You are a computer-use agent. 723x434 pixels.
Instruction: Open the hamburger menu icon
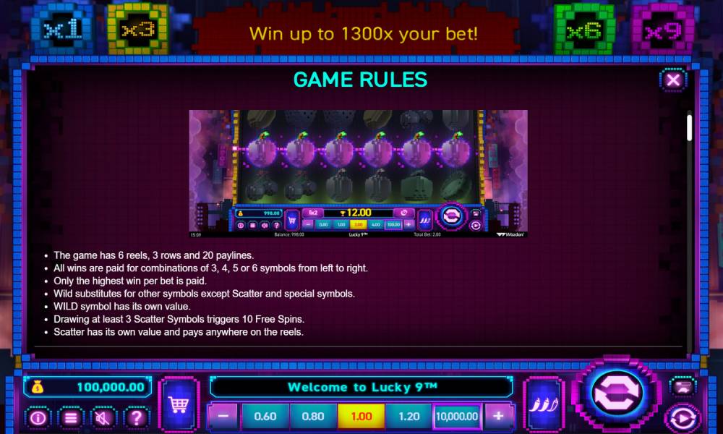pyautogui.click(x=71, y=418)
